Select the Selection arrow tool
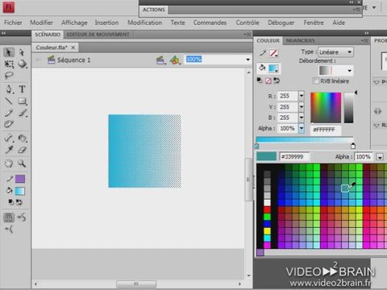This screenshot has width=387, height=290. (9, 52)
